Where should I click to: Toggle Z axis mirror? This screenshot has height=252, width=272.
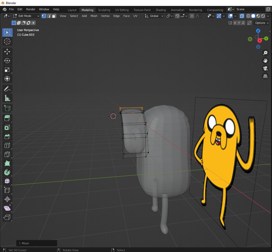pos(243,23)
